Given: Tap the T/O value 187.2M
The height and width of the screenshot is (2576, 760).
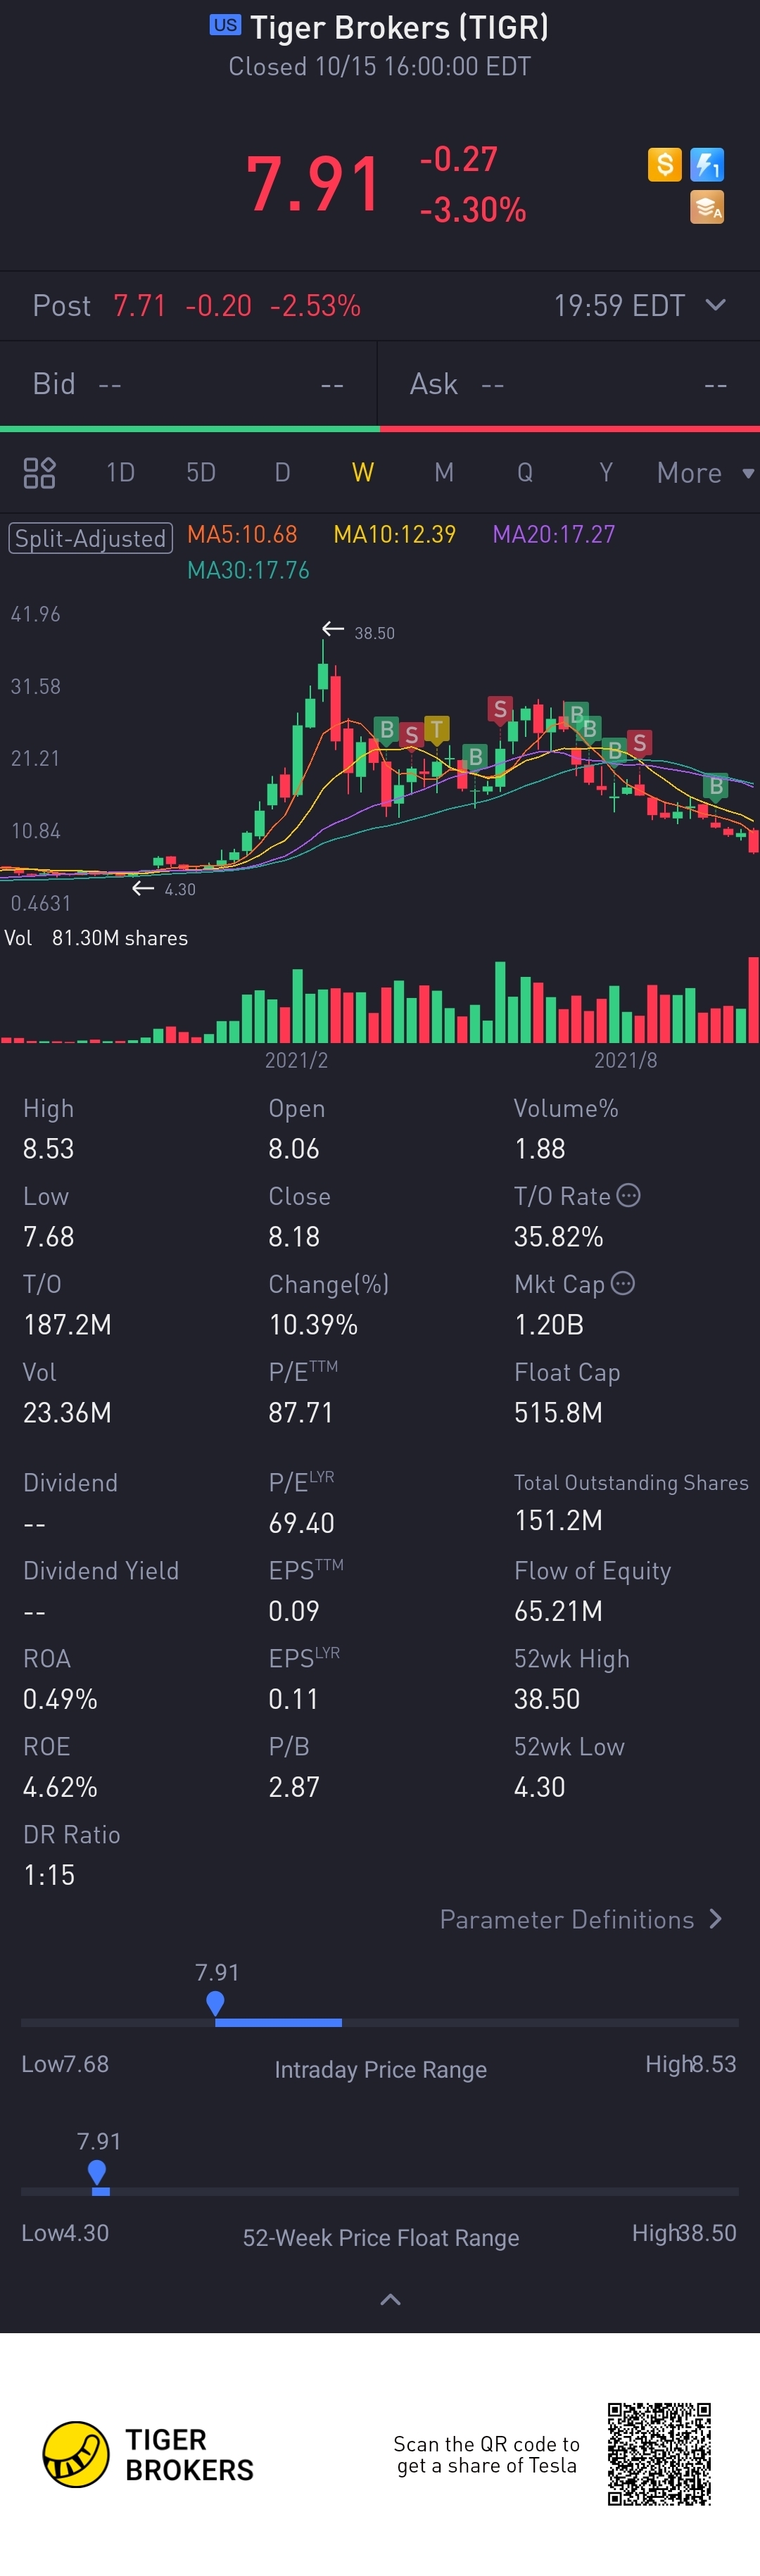Looking at the screenshot, I should point(67,1325).
